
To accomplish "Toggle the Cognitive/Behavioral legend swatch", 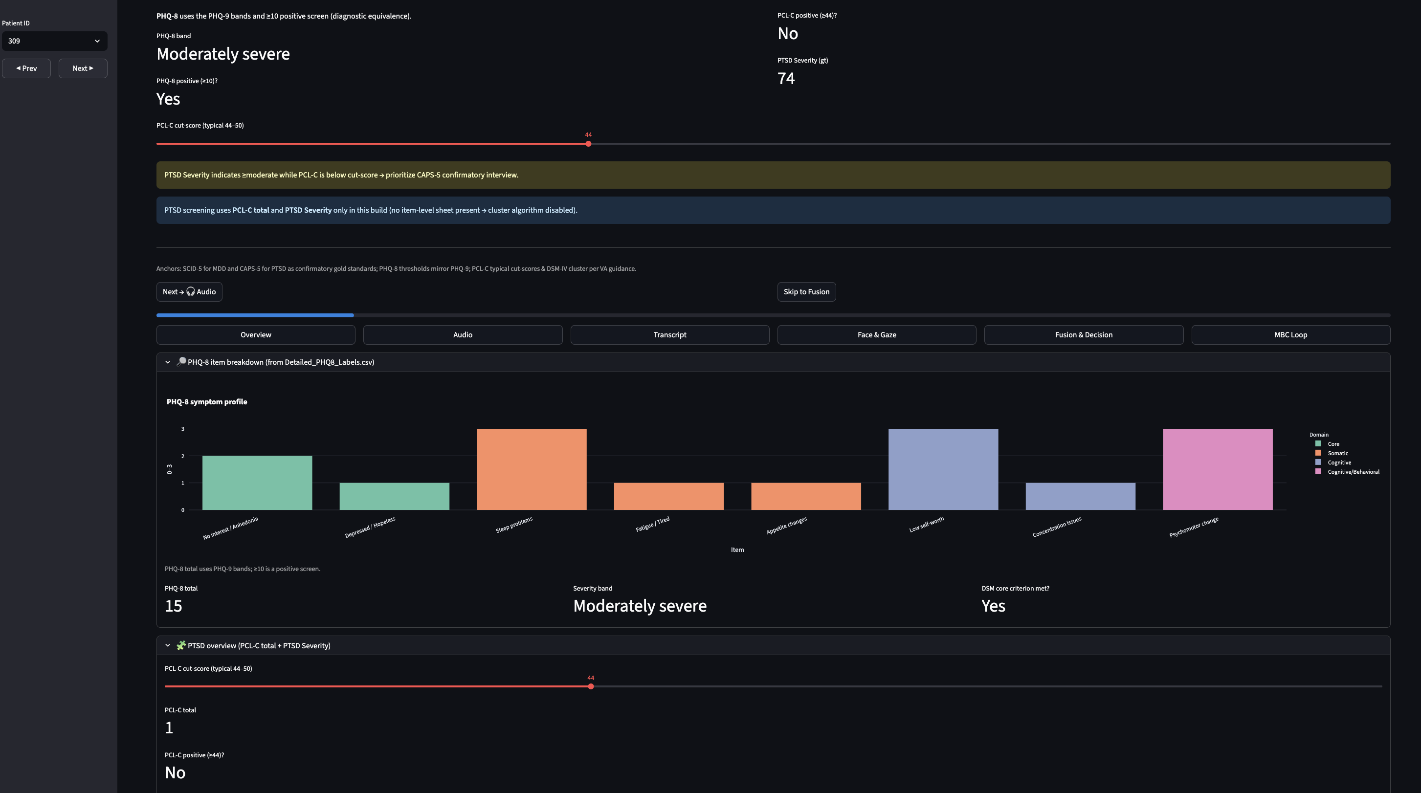I will pos(1318,472).
